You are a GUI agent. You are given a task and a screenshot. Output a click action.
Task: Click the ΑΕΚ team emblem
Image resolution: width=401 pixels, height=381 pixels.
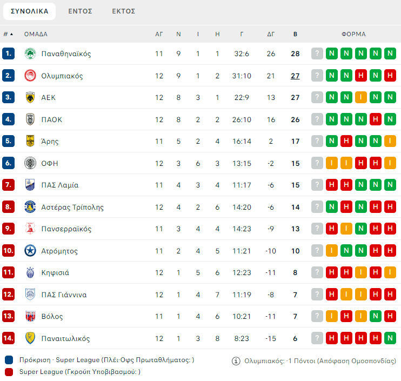pyautogui.click(x=30, y=98)
